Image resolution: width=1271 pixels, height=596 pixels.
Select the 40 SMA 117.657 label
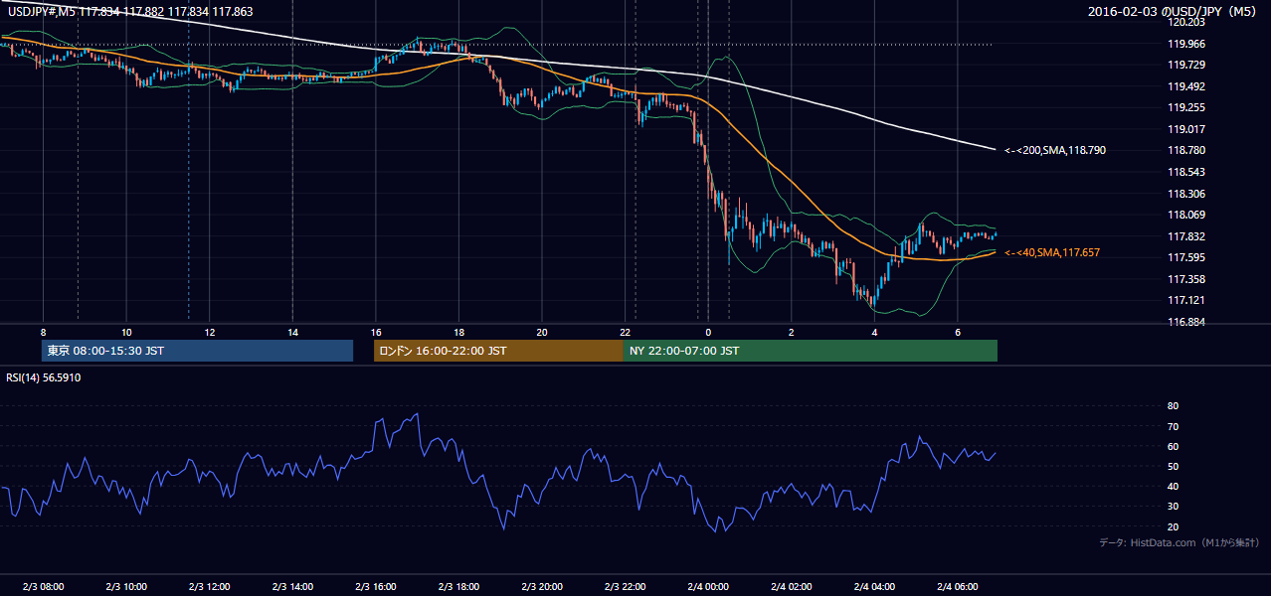pyautogui.click(x=1052, y=253)
